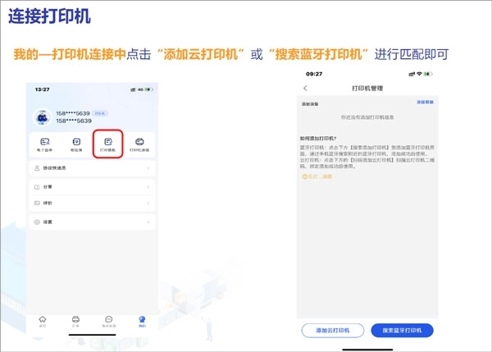This screenshot has height=352, width=492.
Task: Tap the 电子面单 icon
Action: click(x=45, y=144)
